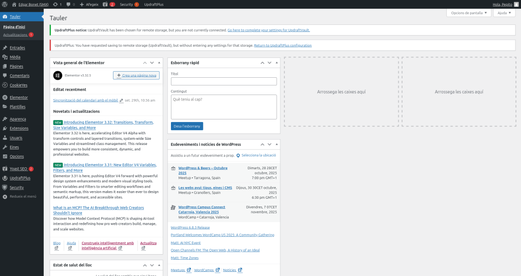This screenshot has height=276, width=521.
Task: Open Actualitzacions submenu item
Action: tap(15, 35)
